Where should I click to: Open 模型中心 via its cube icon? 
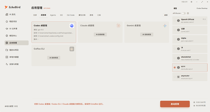[7, 36]
